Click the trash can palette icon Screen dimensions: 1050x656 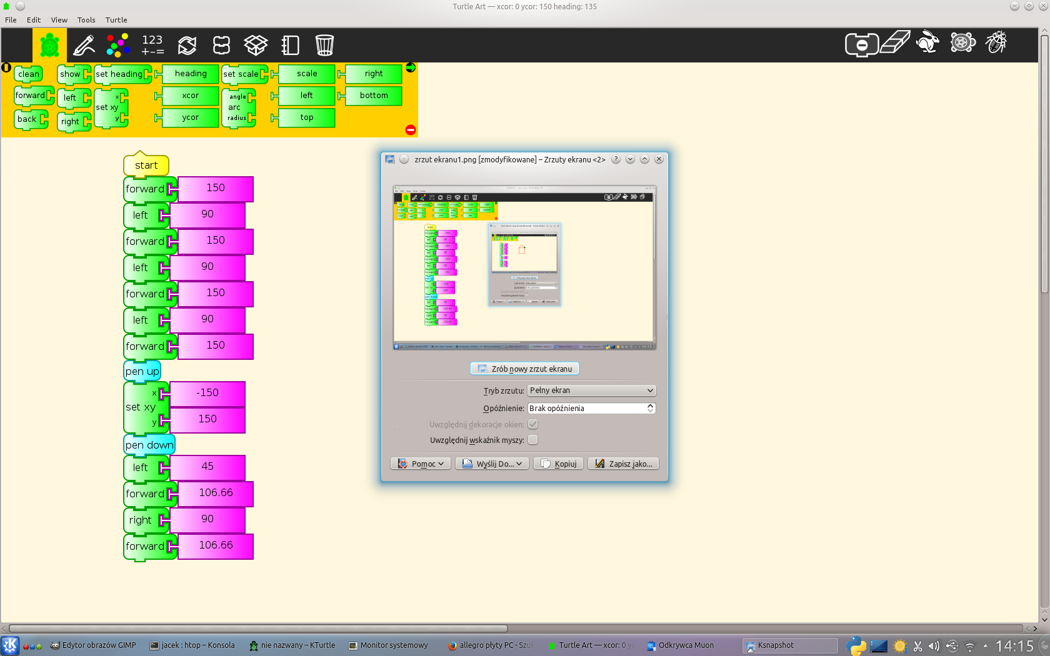pyautogui.click(x=324, y=45)
